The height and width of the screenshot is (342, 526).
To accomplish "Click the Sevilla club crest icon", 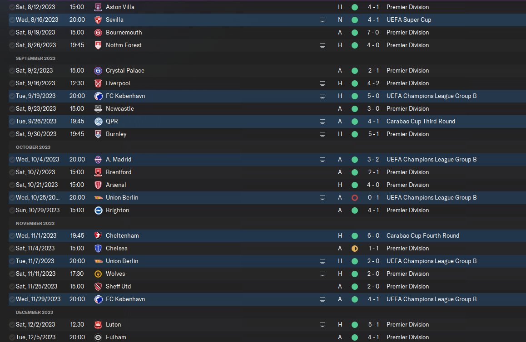I will pyautogui.click(x=98, y=20).
